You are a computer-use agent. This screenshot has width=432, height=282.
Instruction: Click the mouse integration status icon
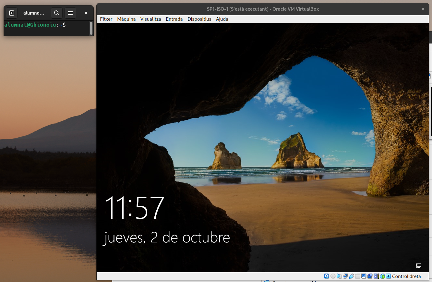coord(382,276)
